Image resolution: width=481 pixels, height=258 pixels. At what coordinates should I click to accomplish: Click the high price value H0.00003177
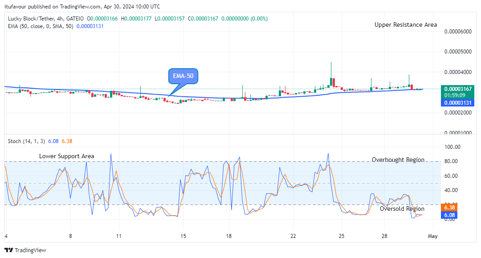coord(136,19)
